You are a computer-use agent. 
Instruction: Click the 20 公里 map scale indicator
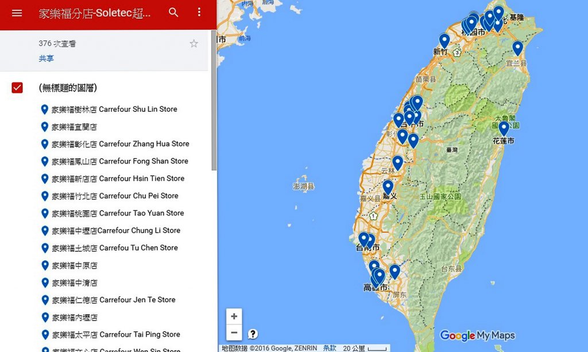[x=364, y=348]
